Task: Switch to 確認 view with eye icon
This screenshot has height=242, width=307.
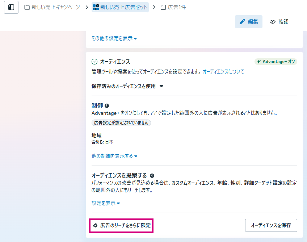Action: tap(279, 22)
